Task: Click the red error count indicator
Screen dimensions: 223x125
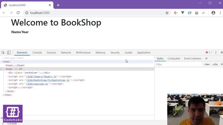Action: point(208,52)
